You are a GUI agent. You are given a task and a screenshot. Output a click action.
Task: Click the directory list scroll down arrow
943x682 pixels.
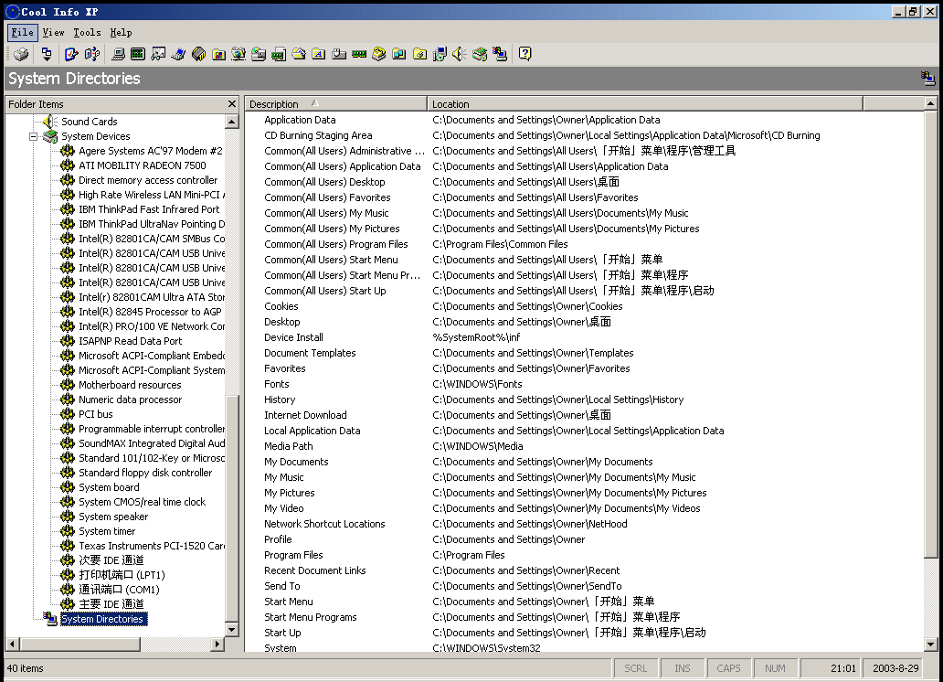(x=930, y=645)
